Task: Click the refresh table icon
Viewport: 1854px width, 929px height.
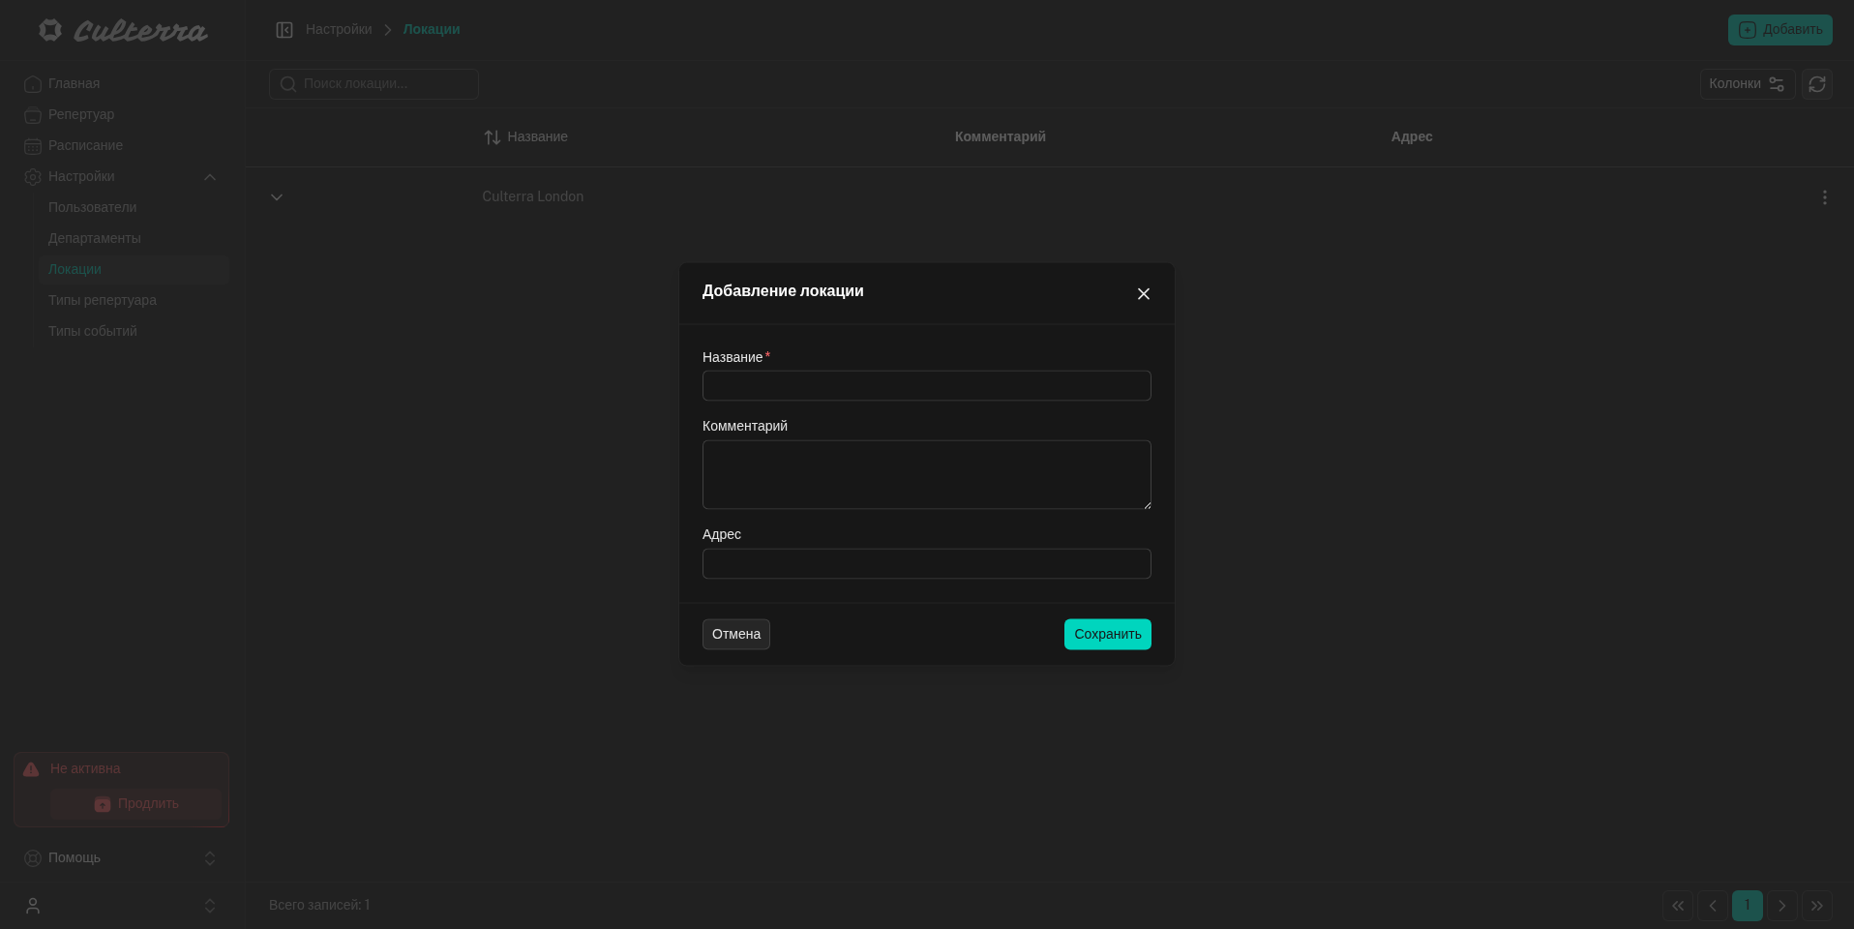Action: coord(1816,84)
